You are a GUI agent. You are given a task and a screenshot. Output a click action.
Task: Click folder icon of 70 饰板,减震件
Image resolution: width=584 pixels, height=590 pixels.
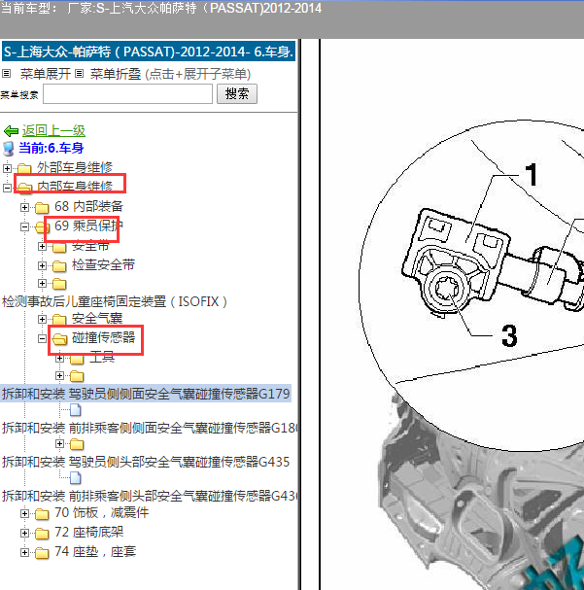(x=42, y=513)
